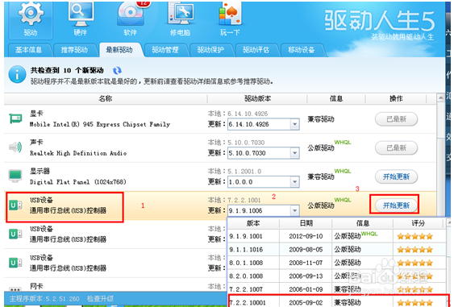This screenshot has height=307, width=454.
Task: Select the 最新驱动 tab
Action: 119,50
